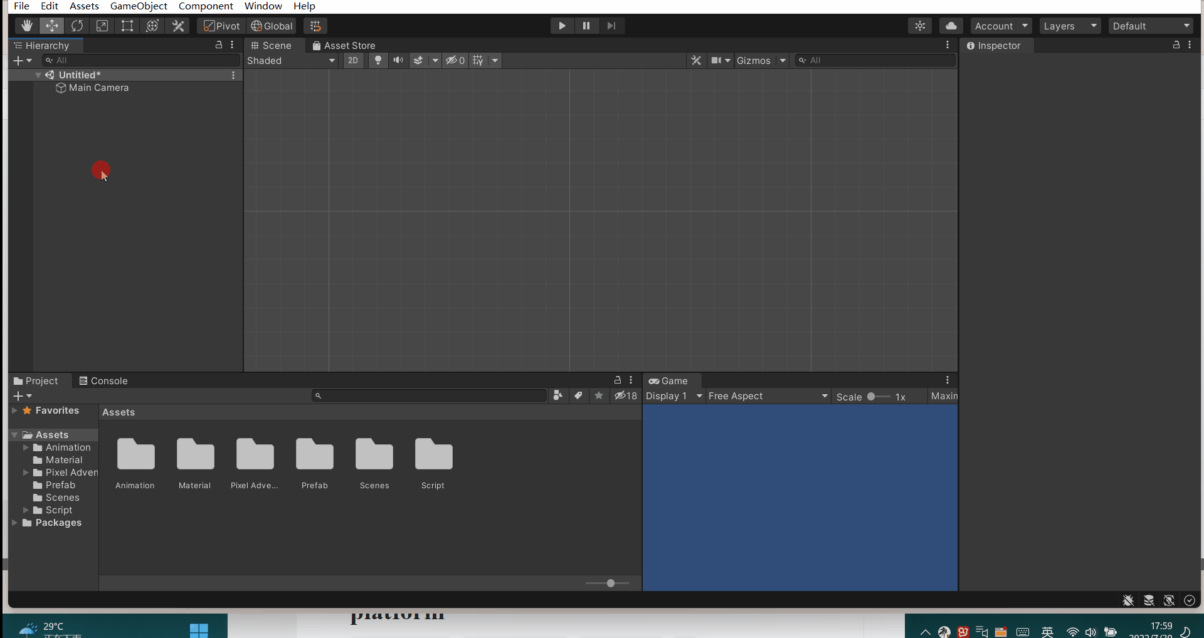Toggle scene lighting in the Scene view
1204x638 pixels.
click(x=378, y=60)
